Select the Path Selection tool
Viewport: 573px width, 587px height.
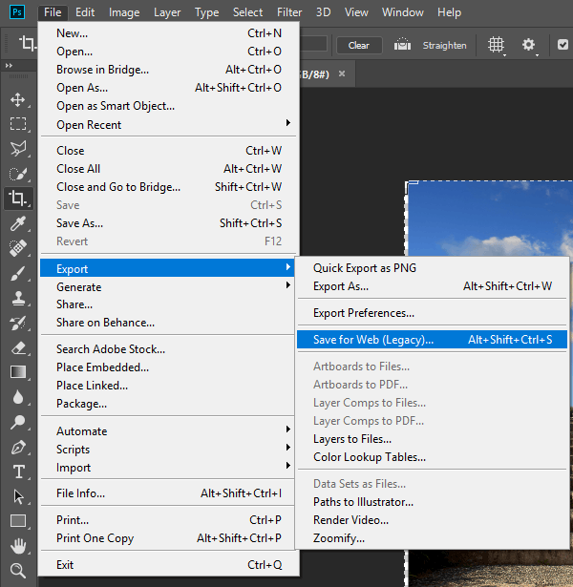tap(18, 496)
